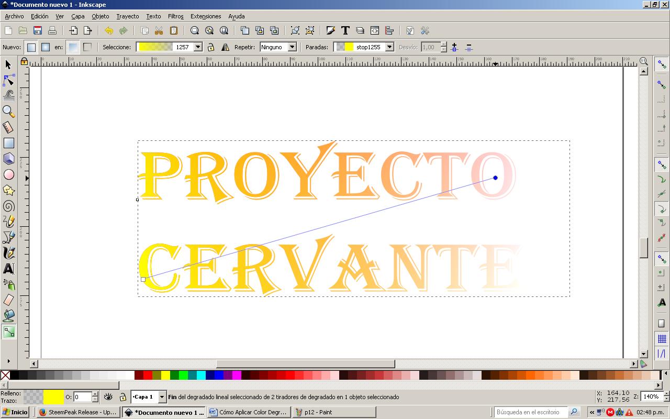Select the Spiral tool
This screenshot has width=670, height=419.
click(x=8, y=206)
